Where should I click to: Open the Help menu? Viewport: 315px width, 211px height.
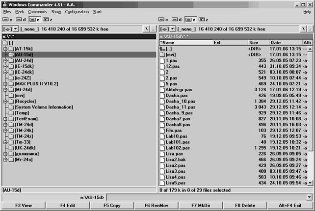pyautogui.click(x=307, y=12)
